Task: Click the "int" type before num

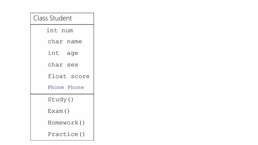Action: pos(52,30)
